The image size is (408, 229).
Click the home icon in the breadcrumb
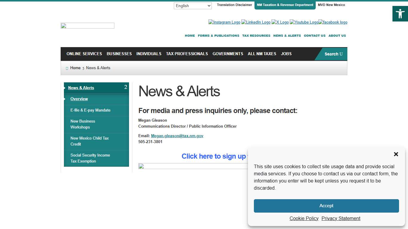(x=67, y=68)
